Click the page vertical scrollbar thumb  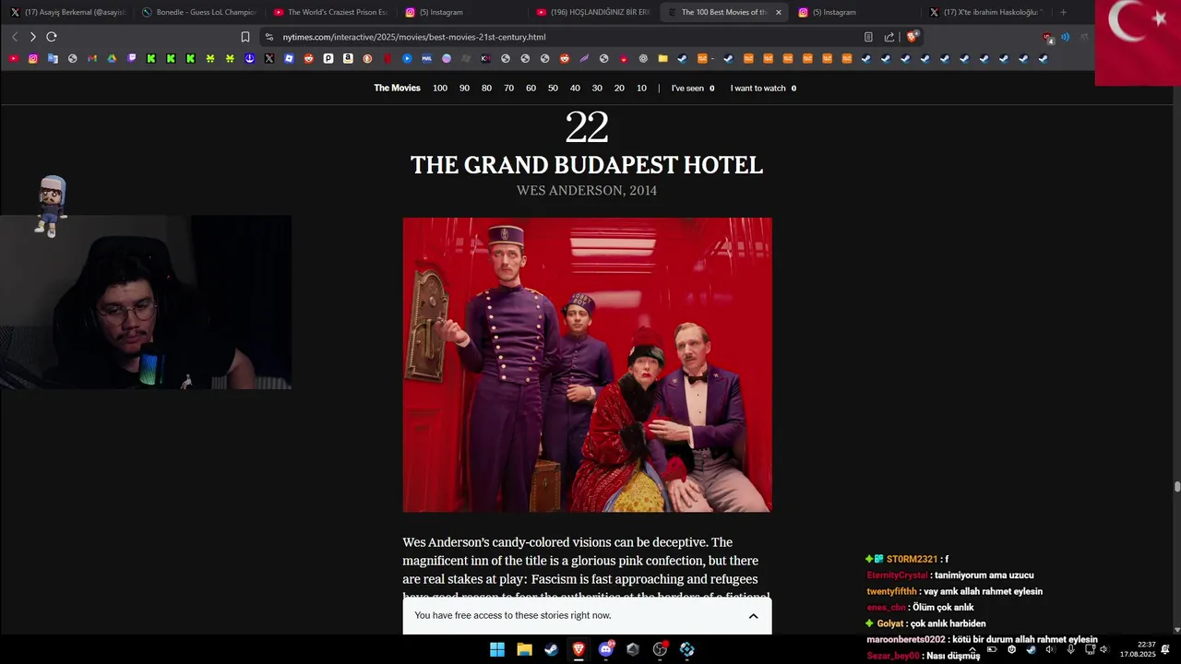[1176, 487]
